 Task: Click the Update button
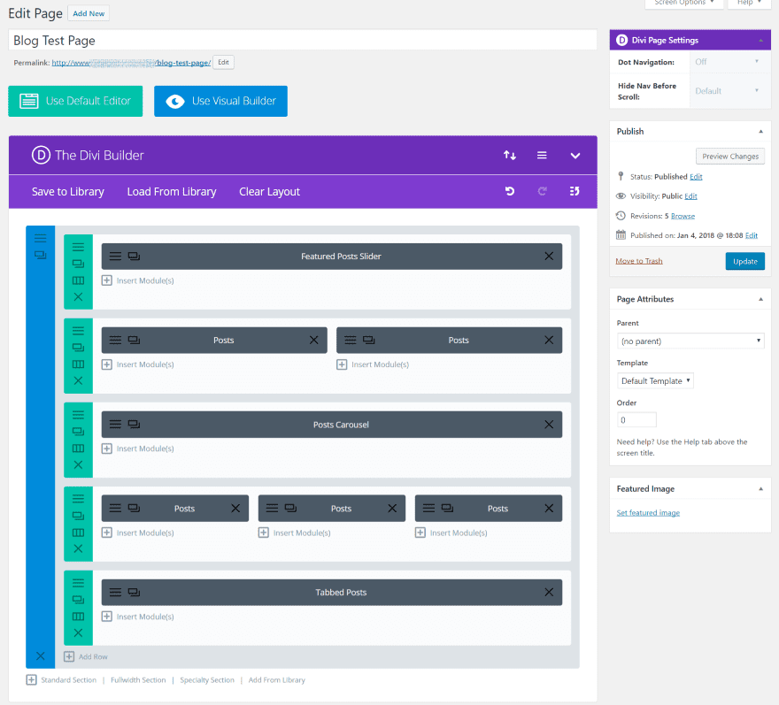[x=745, y=262]
